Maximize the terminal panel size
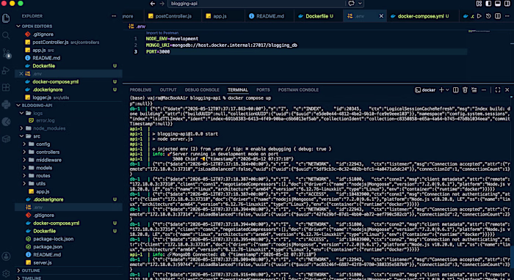The image size is (514, 280). tap(498, 90)
